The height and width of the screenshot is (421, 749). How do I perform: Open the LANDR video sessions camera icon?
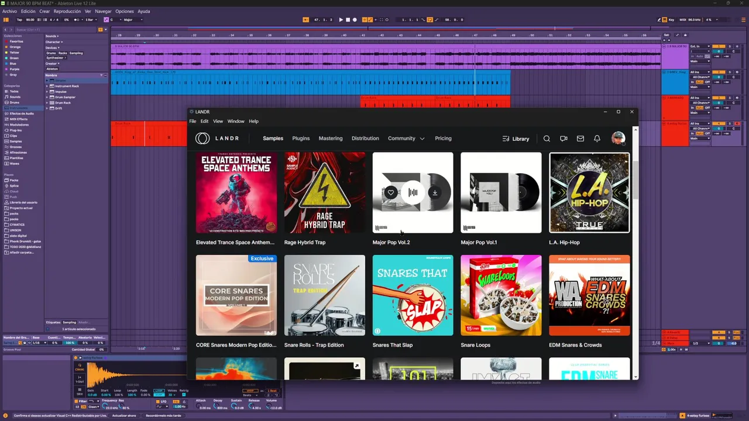(564, 139)
